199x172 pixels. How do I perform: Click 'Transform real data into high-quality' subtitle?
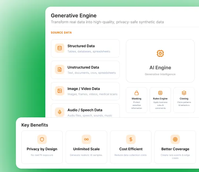pos(107,22)
